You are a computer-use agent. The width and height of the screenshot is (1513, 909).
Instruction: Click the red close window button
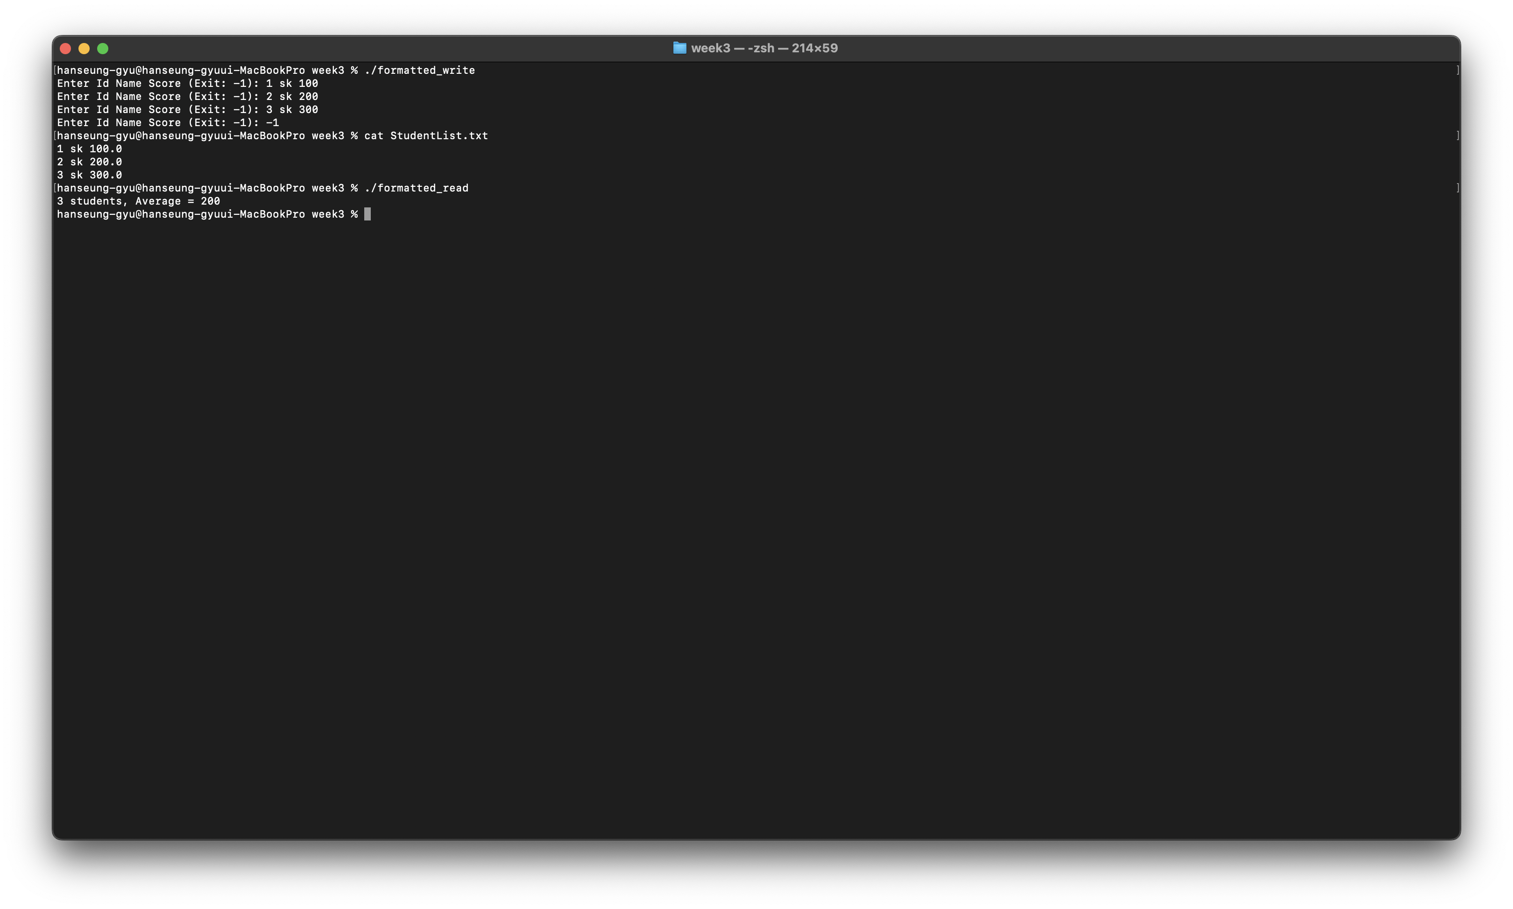pyautogui.click(x=65, y=49)
